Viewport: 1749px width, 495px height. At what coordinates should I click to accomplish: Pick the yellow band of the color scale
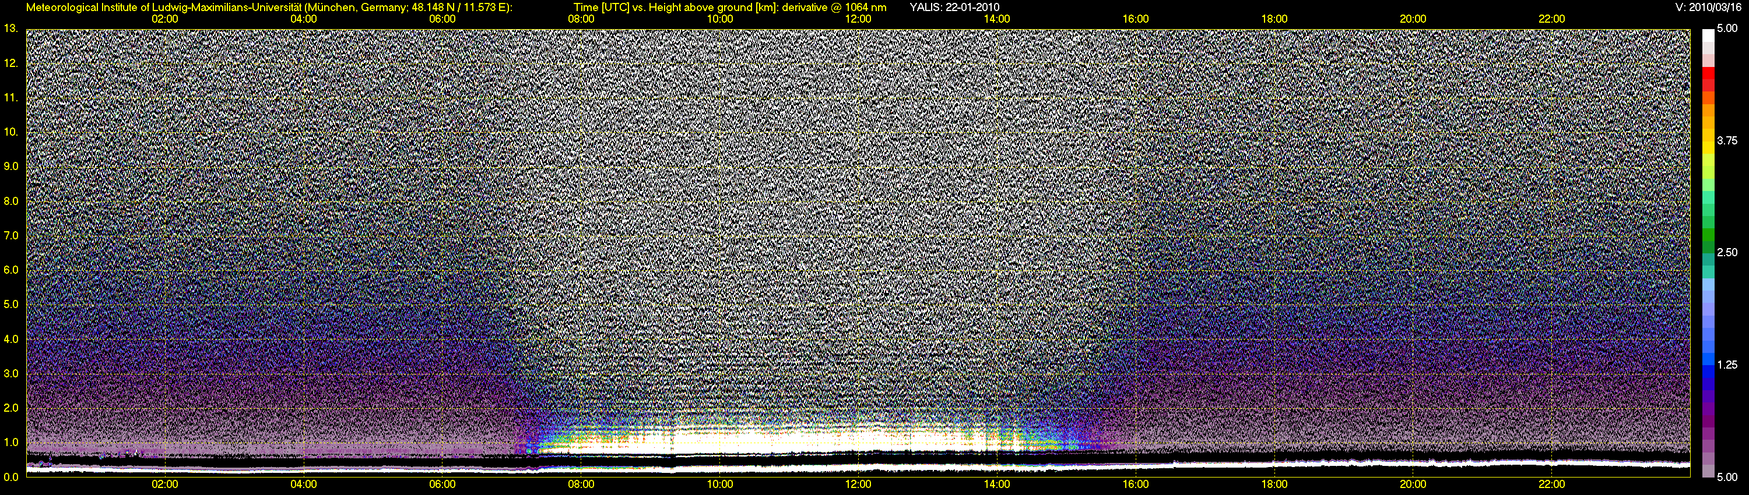pyautogui.click(x=1708, y=148)
